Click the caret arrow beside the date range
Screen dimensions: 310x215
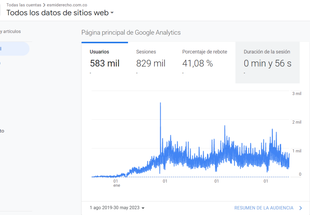click(143, 208)
